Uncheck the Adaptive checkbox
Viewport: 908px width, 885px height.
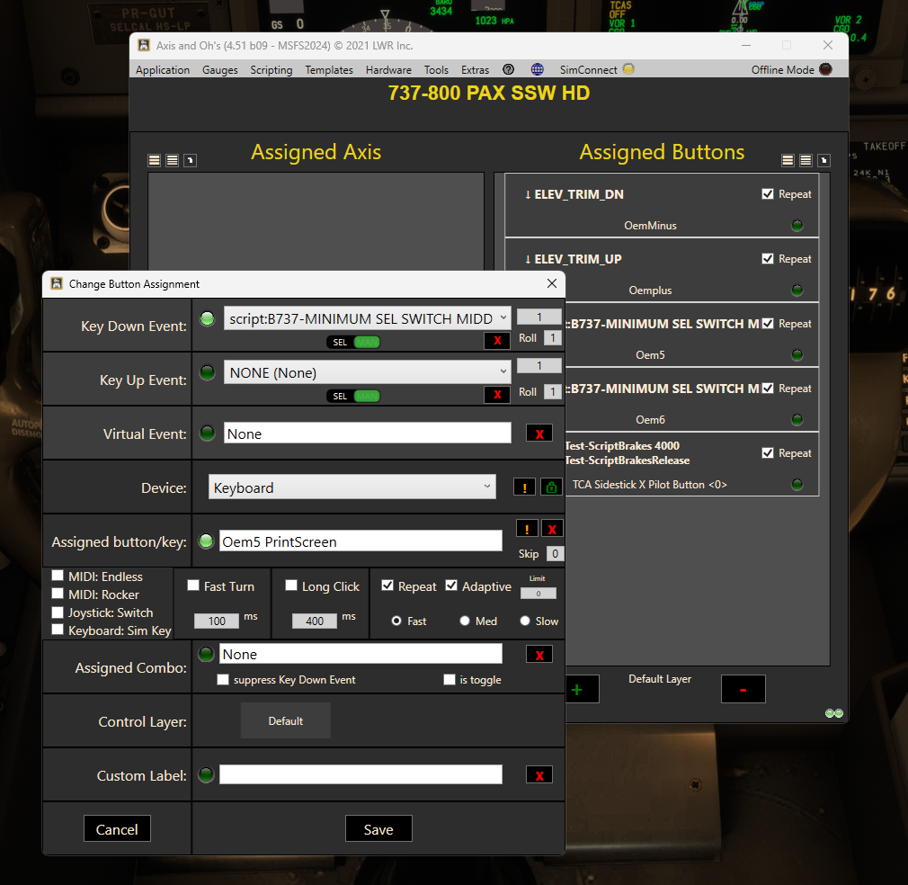451,586
